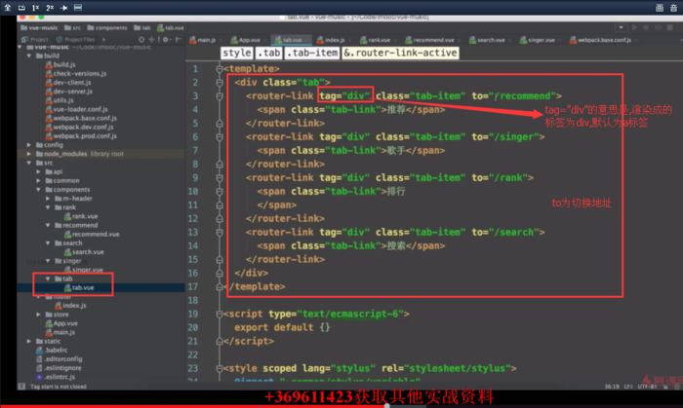This screenshot has width=683, height=408.
Task: Toggle fold for script tag on line 19
Action: (x=220, y=314)
